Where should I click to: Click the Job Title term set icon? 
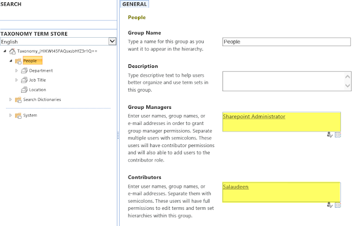[24, 80]
